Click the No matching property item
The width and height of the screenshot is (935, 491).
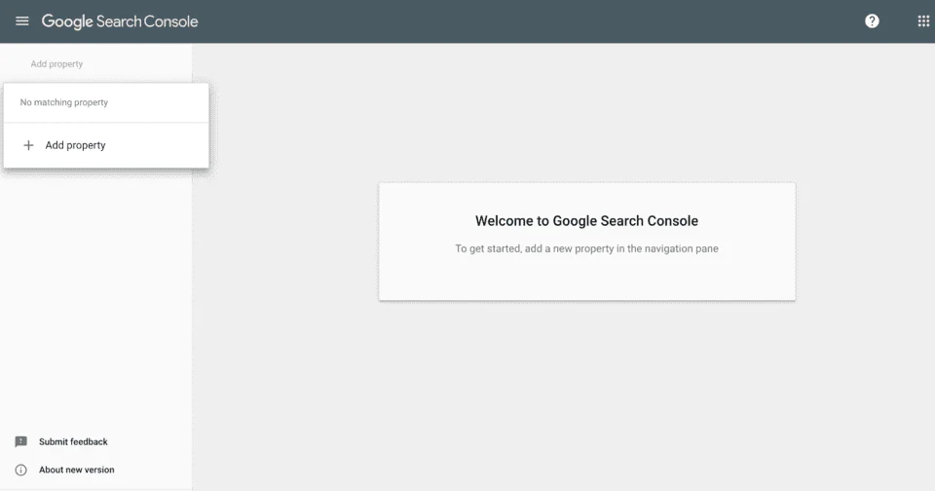64,102
